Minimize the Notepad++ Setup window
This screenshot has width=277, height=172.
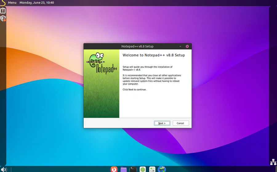(180, 46)
